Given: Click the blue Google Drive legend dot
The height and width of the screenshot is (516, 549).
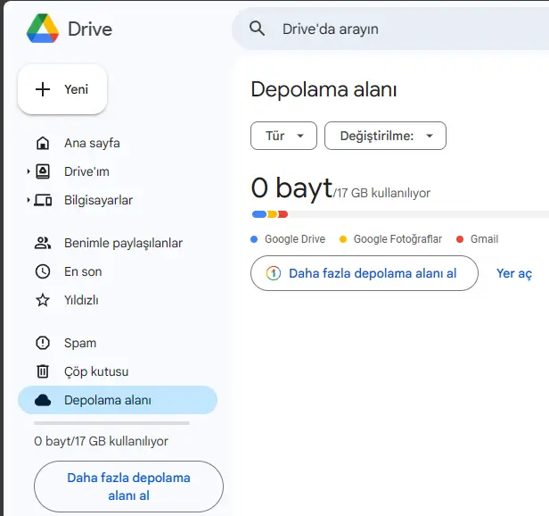Looking at the screenshot, I should (254, 239).
